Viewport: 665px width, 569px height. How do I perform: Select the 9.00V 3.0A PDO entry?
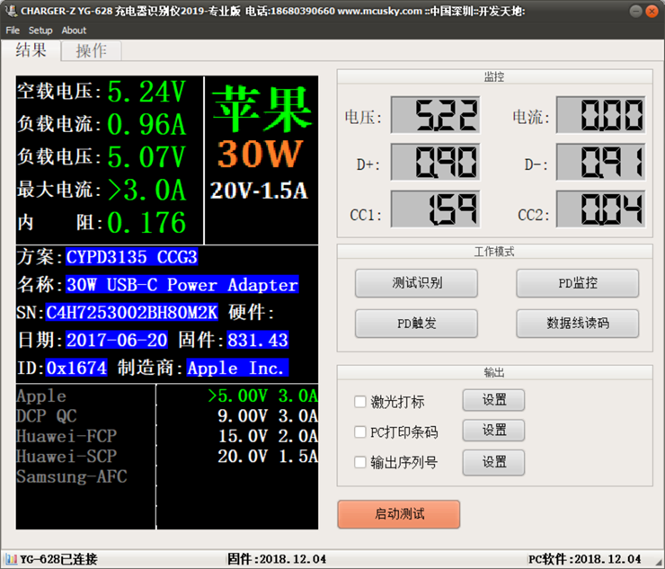268,416
